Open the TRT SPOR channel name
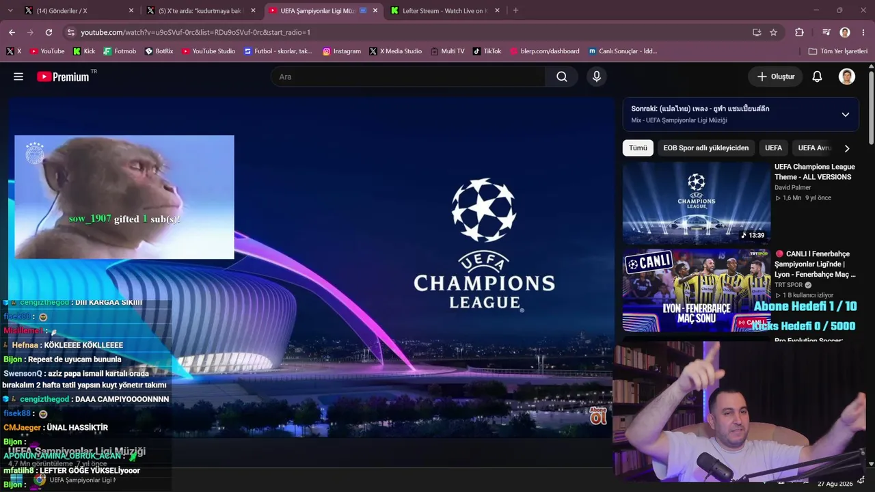Viewport: 875px width, 492px height. 789,285
